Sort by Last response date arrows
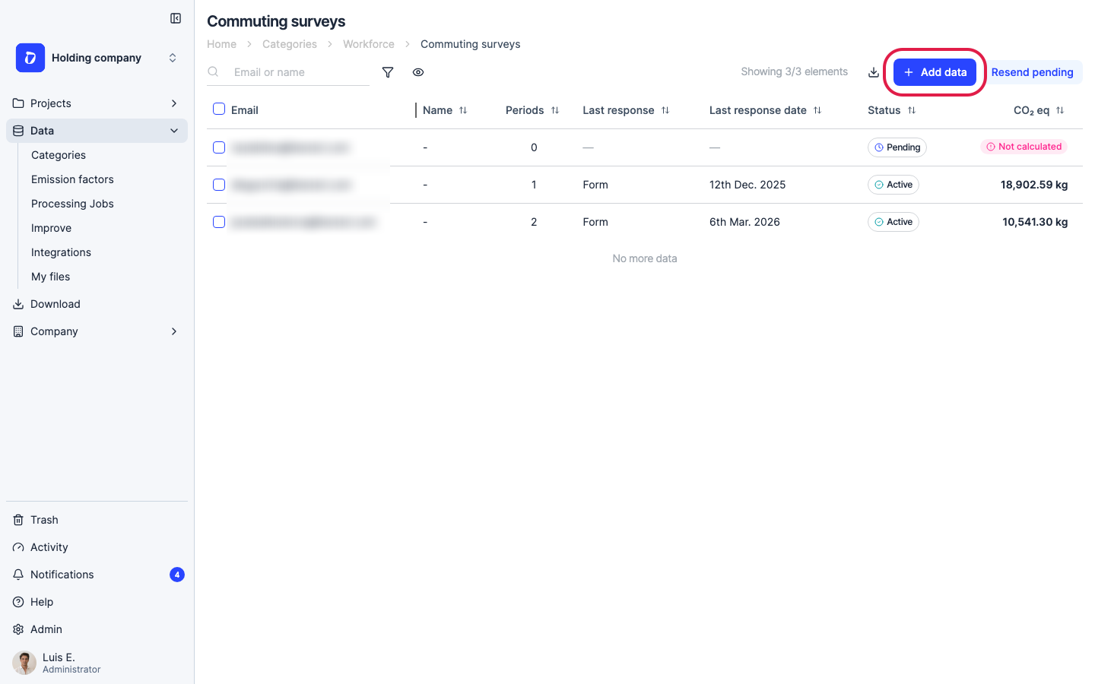This screenshot has height=684, width=1095. pos(817,110)
